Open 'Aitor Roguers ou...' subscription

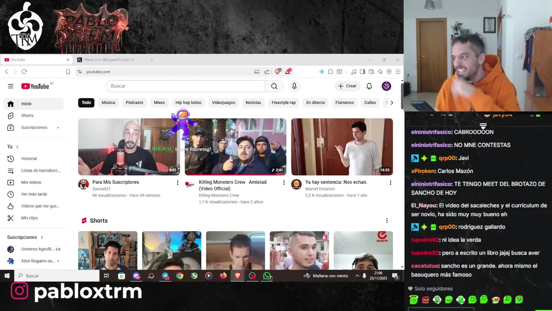coord(34,261)
